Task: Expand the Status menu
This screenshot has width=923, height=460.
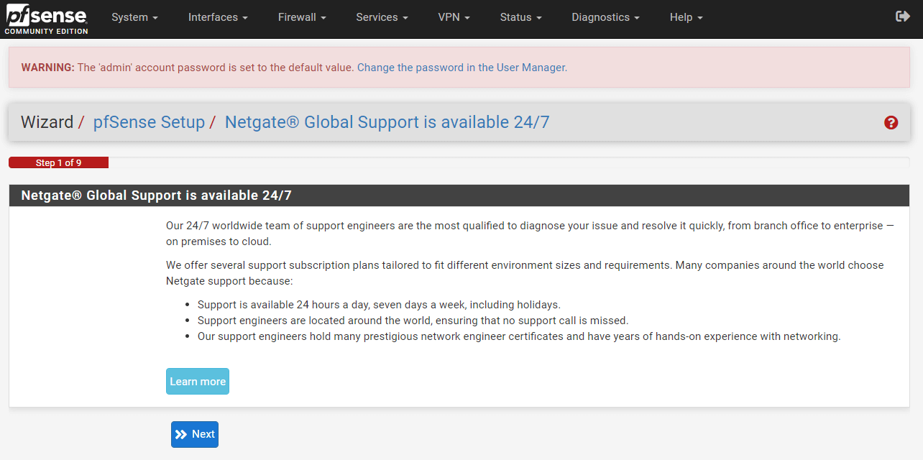Action: [520, 17]
